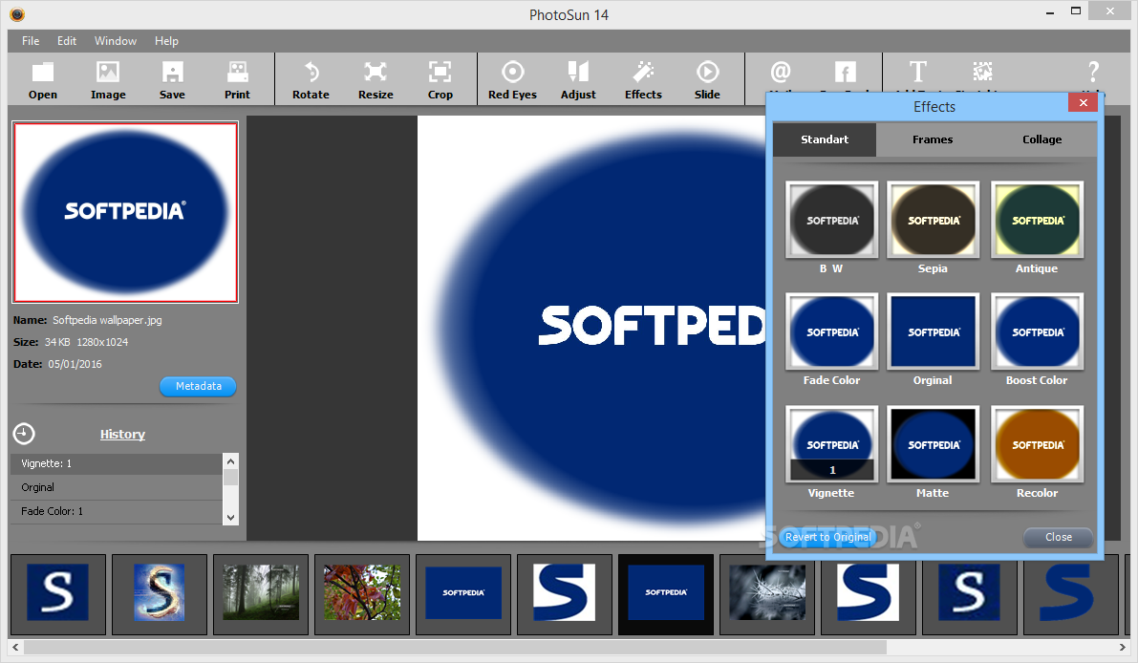Click history list scroll down arrow
This screenshot has height=663, width=1138.
[x=231, y=517]
